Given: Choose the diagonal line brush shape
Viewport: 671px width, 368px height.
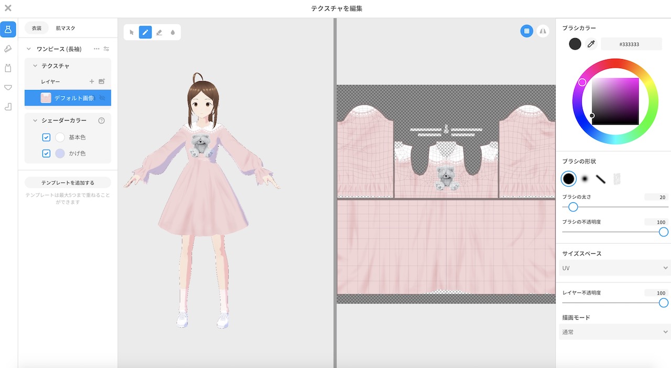Looking at the screenshot, I should point(601,179).
